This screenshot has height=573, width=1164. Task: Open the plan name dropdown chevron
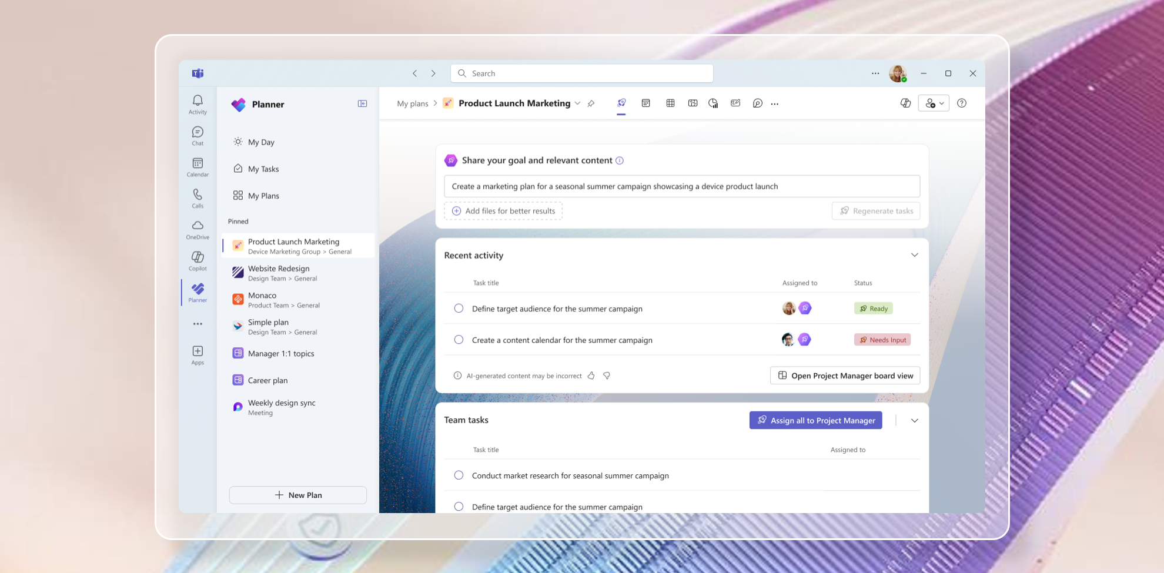[578, 103]
